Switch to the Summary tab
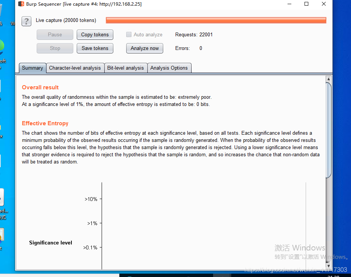This screenshot has height=277, width=351. pos(32,68)
